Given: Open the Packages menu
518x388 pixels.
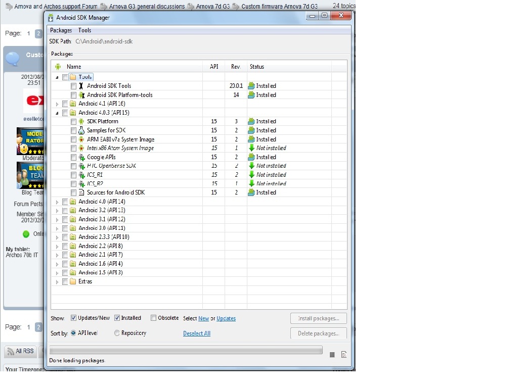Looking at the screenshot, I should (x=61, y=30).
